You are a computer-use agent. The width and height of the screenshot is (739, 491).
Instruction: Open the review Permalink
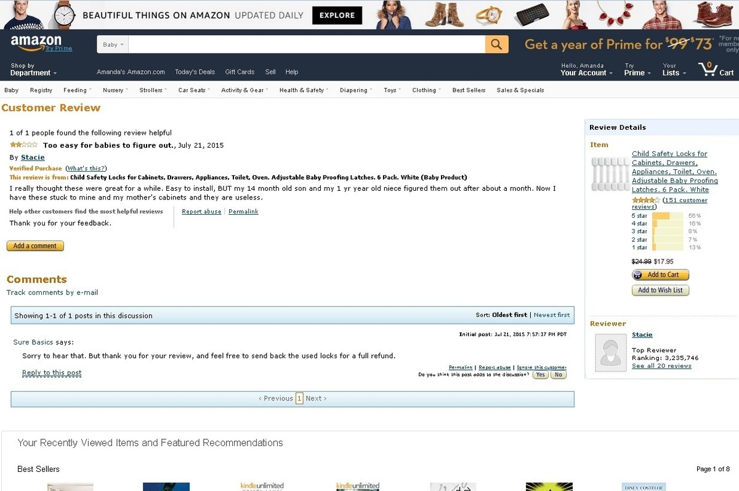[243, 212]
